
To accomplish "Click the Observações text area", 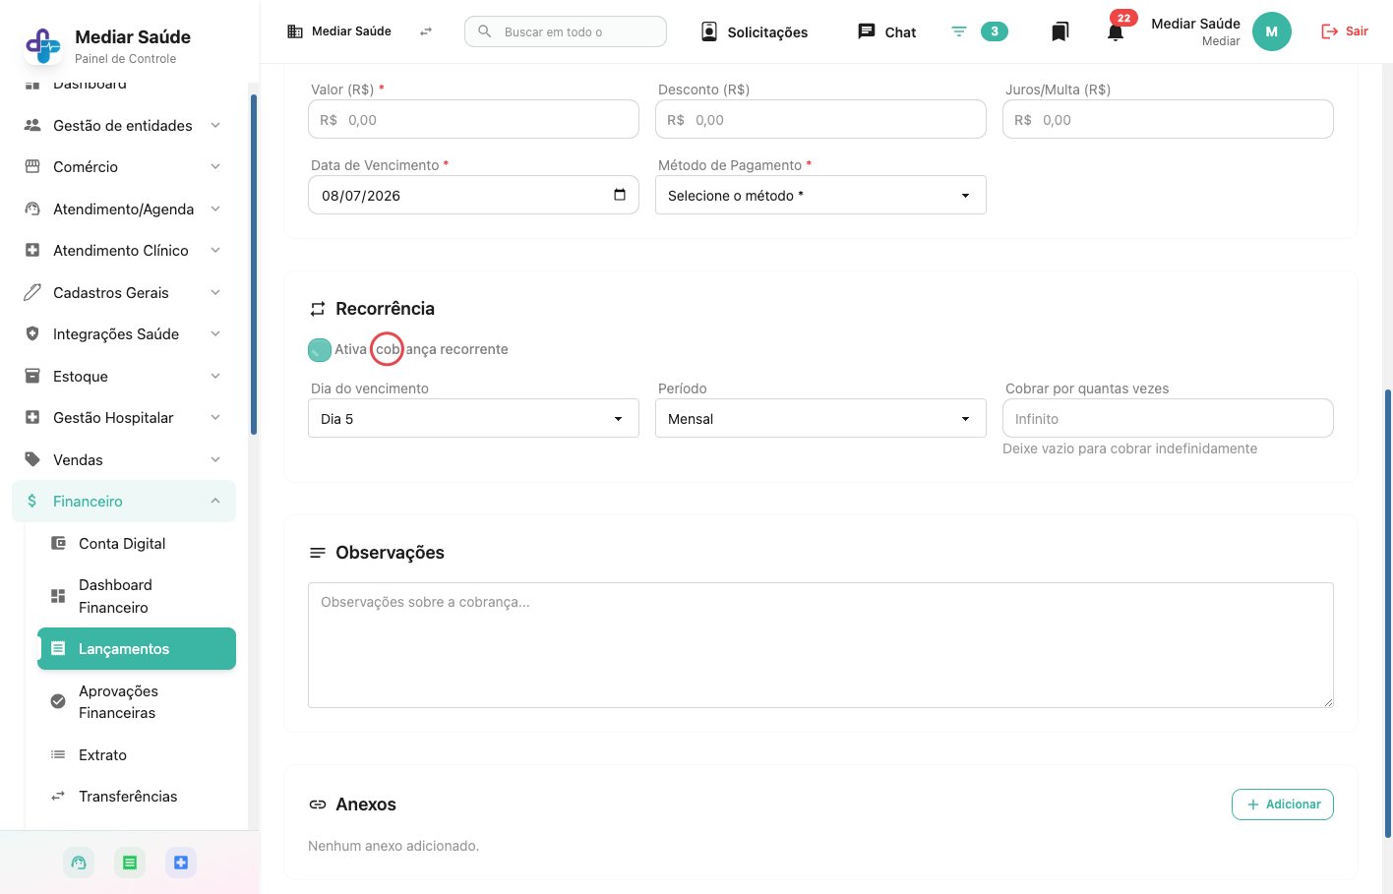I will point(820,645).
